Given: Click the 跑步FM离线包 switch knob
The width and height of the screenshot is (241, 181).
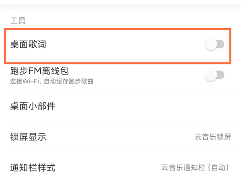Looking at the screenshot, I should click(210, 75).
